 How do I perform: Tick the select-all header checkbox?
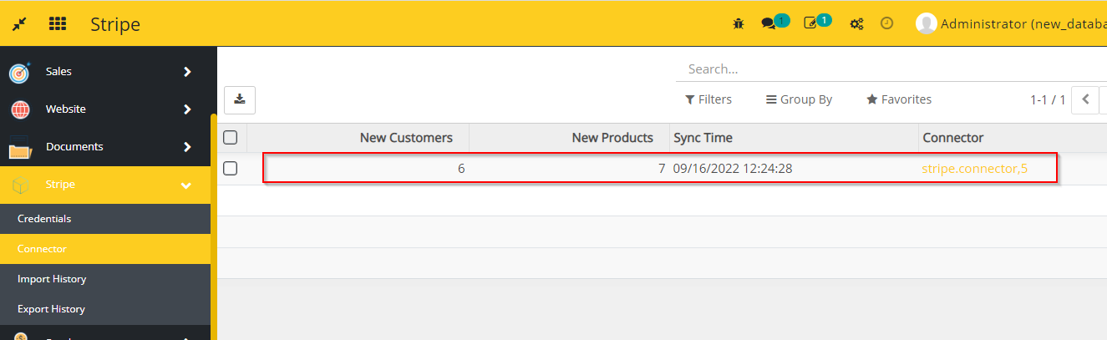click(x=231, y=138)
